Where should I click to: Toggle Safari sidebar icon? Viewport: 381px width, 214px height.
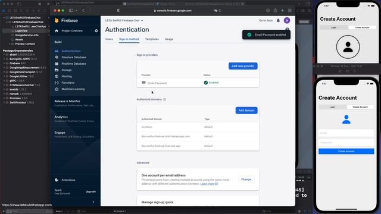pos(71,11)
